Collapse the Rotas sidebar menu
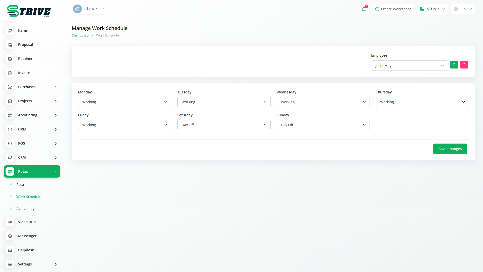Viewport: 483px width, 272px height. 32,172
